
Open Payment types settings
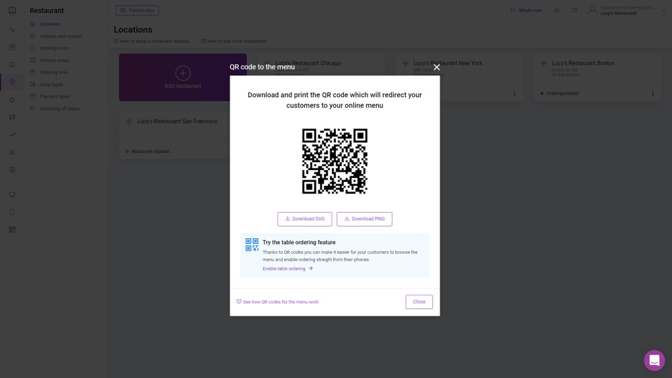54,96
